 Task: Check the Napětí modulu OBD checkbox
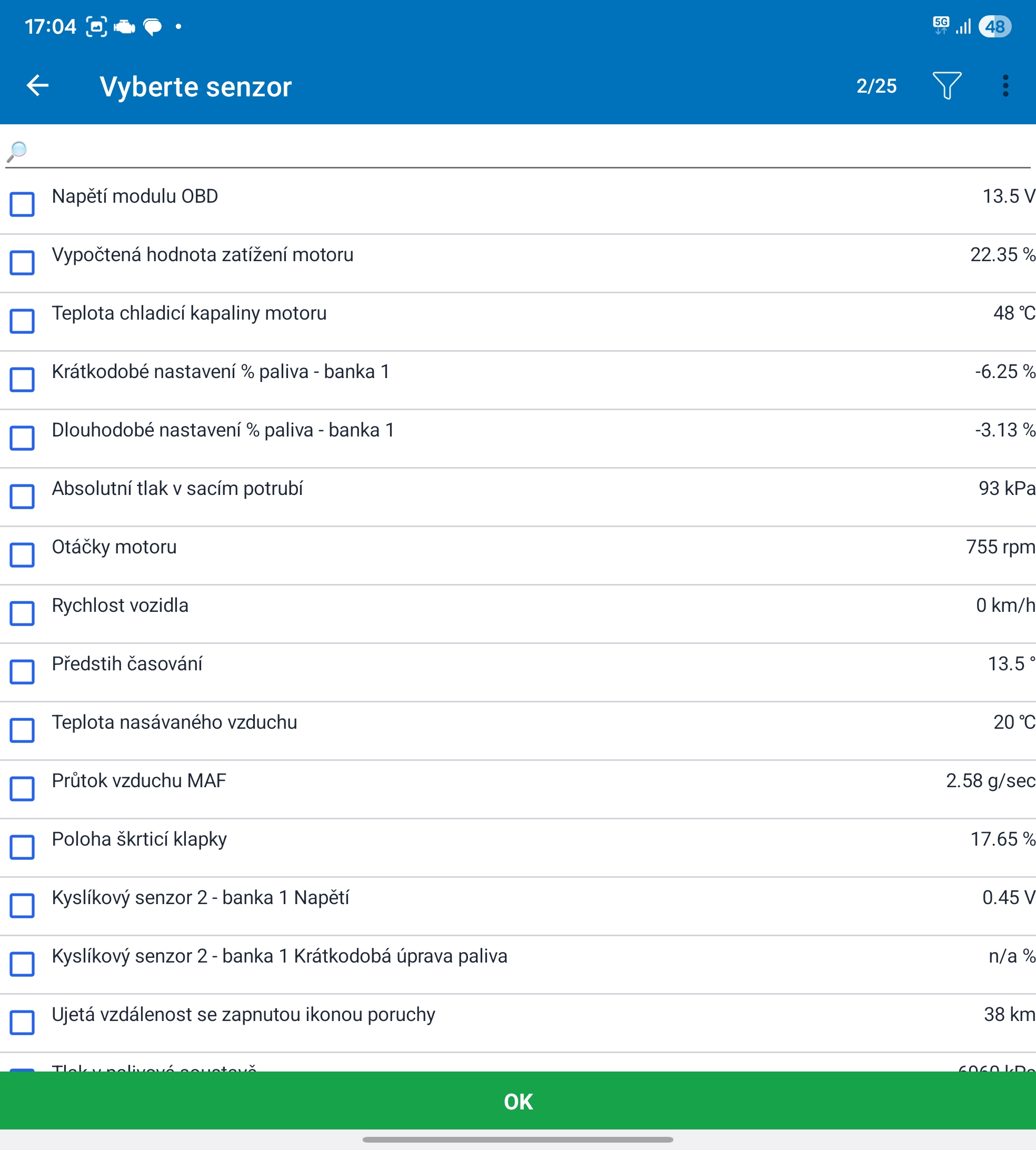[22, 204]
